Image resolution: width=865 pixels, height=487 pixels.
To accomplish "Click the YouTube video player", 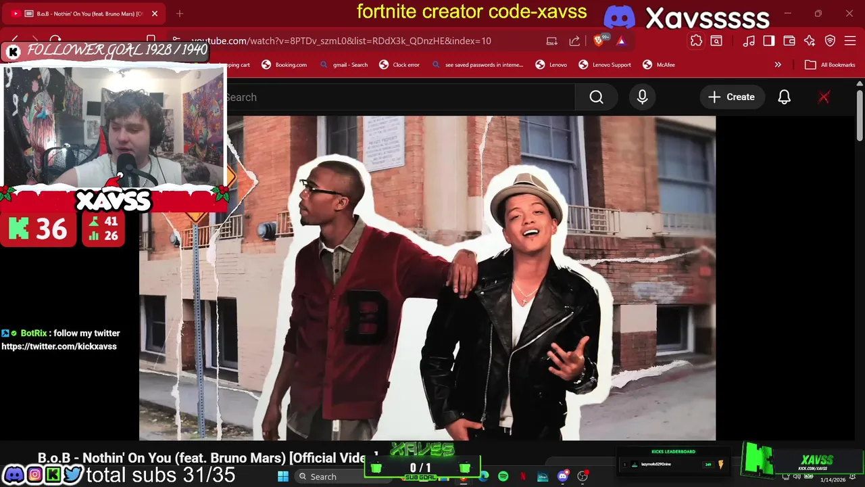I will point(427,278).
